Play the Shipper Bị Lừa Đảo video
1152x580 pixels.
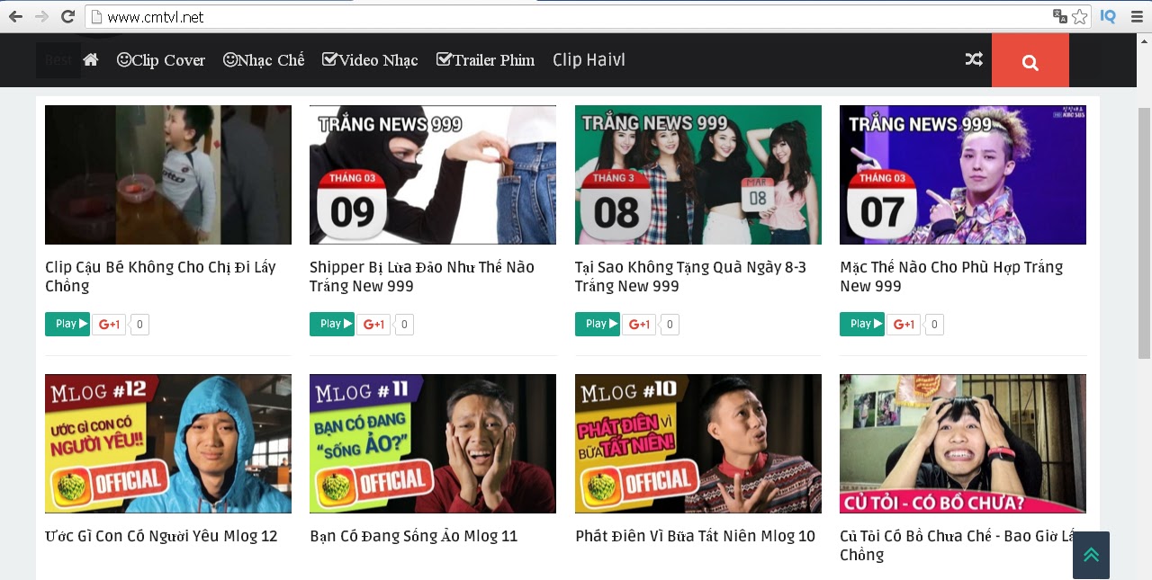click(x=332, y=324)
